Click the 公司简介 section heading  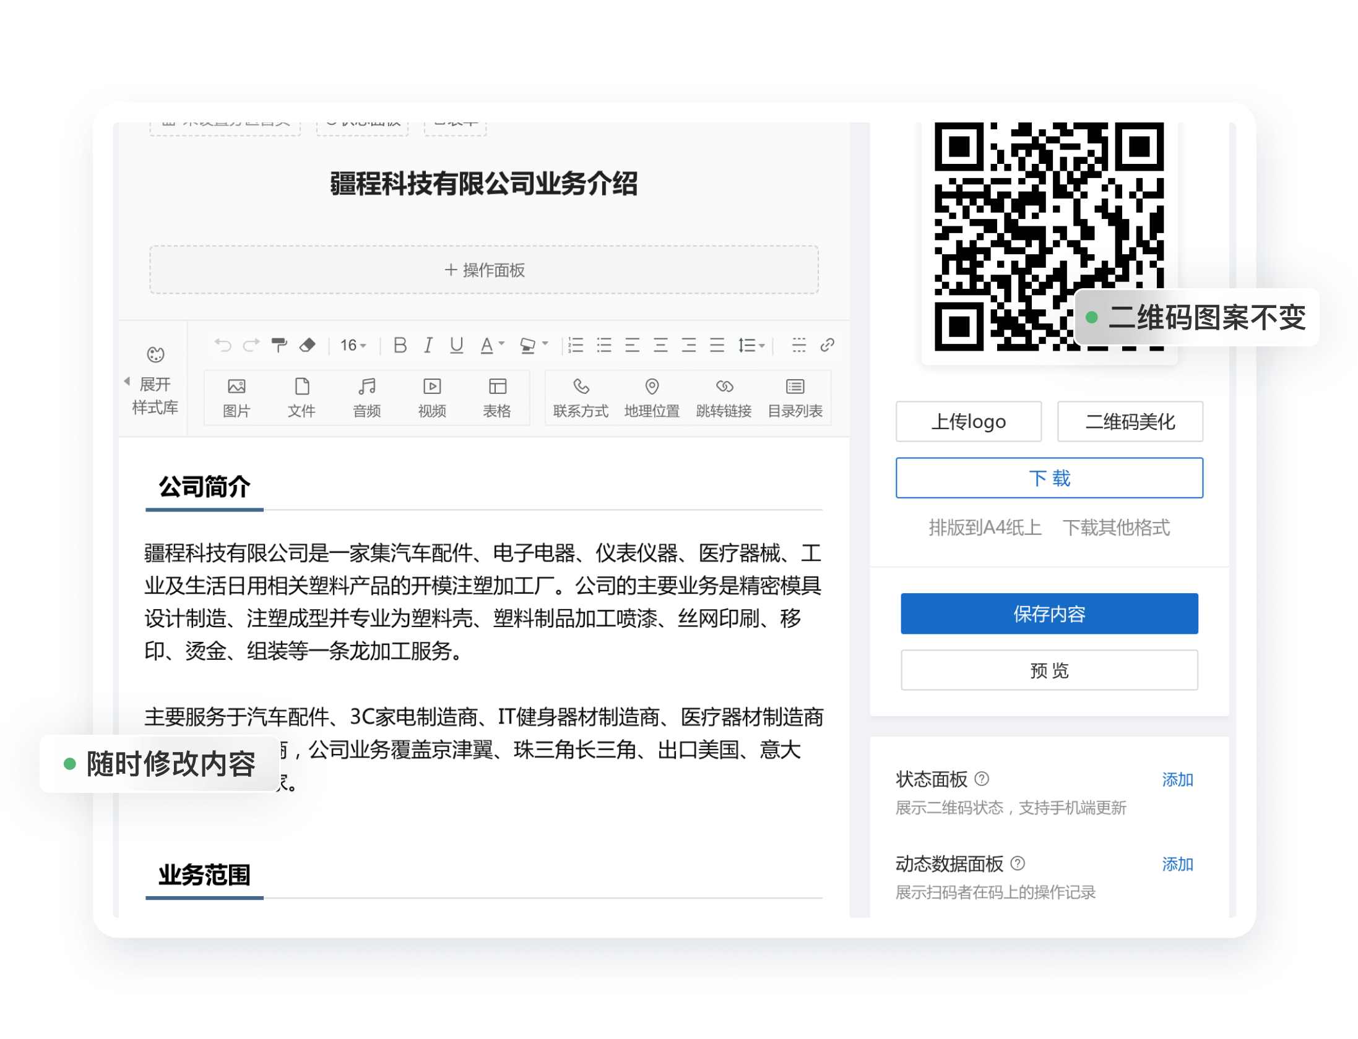click(205, 487)
